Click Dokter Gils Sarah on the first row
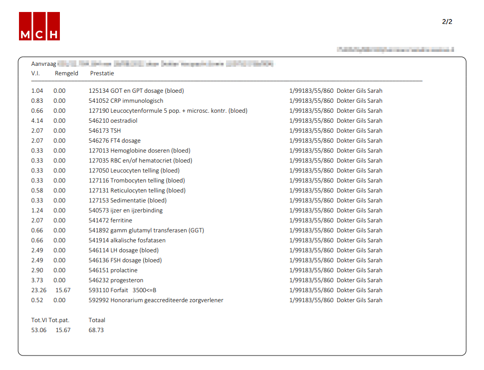Image resolution: width=484 pixels, height=370 pixels. (360, 91)
